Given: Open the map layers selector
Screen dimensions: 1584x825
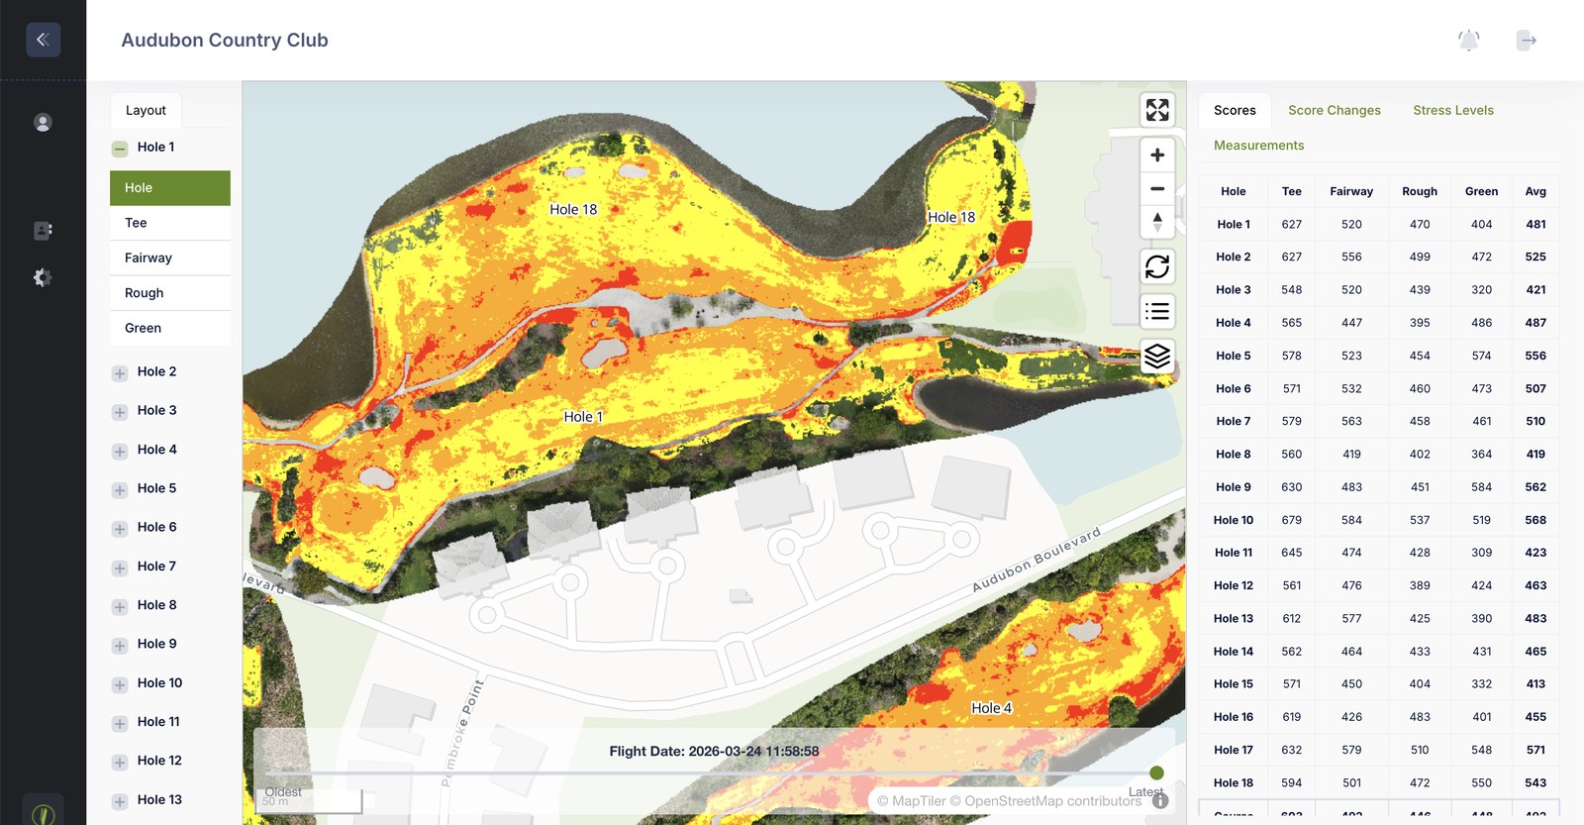Looking at the screenshot, I should point(1157,357).
